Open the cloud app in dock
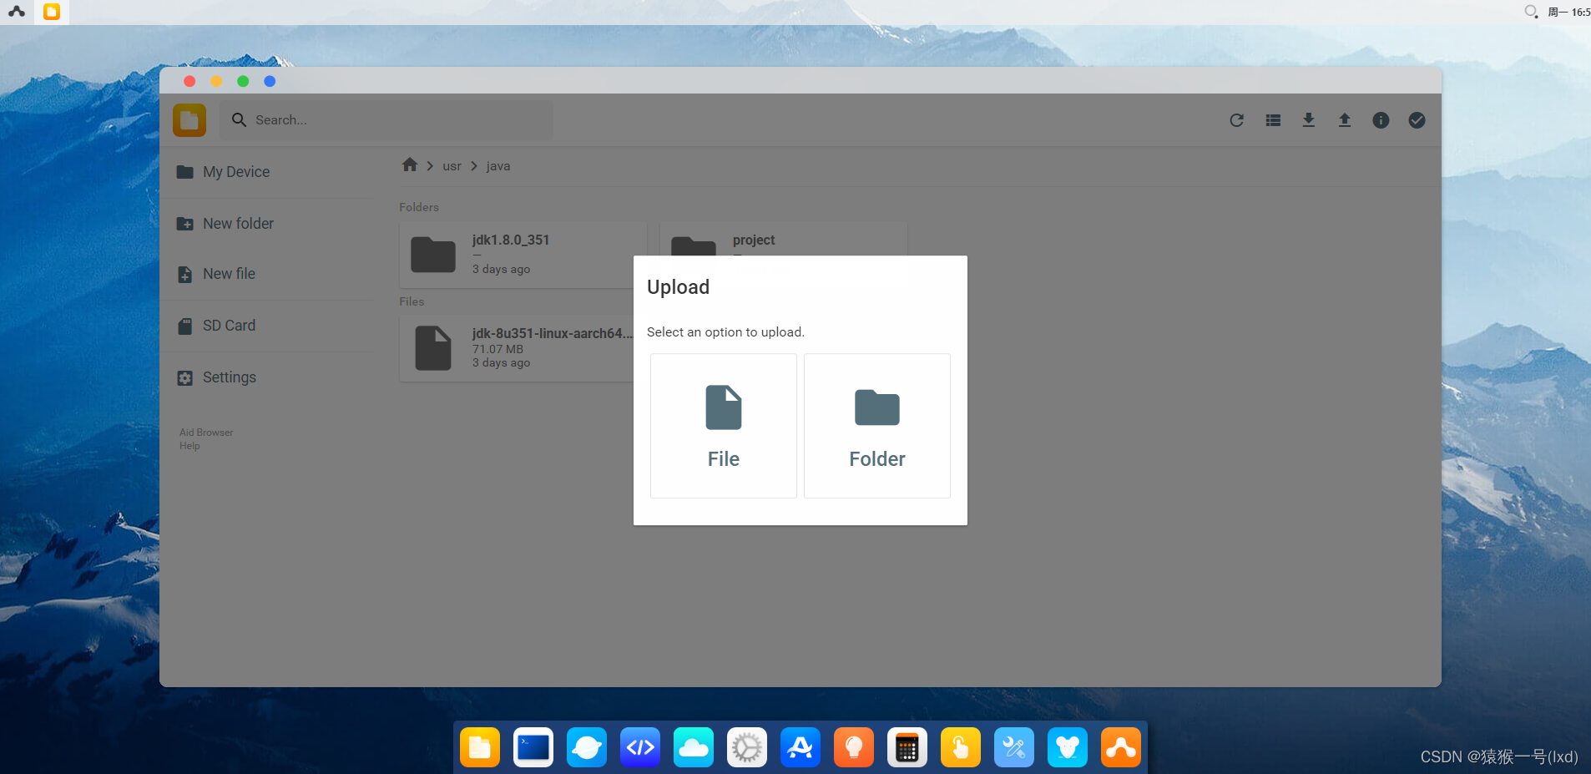Screen dimensions: 1591x774 [x=694, y=747]
